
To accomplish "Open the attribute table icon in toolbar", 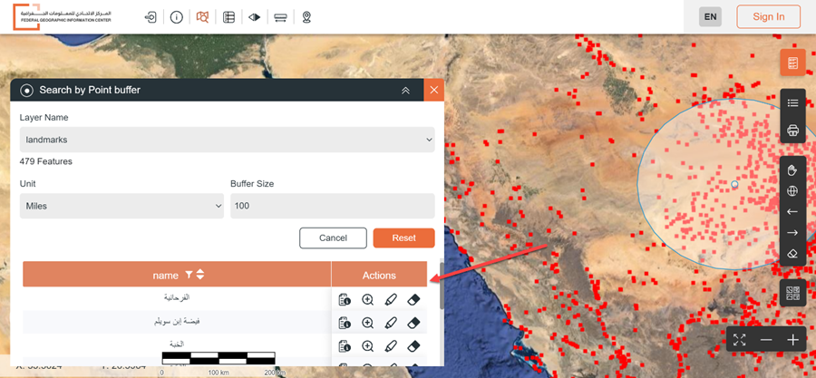I will tap(228, 17).
